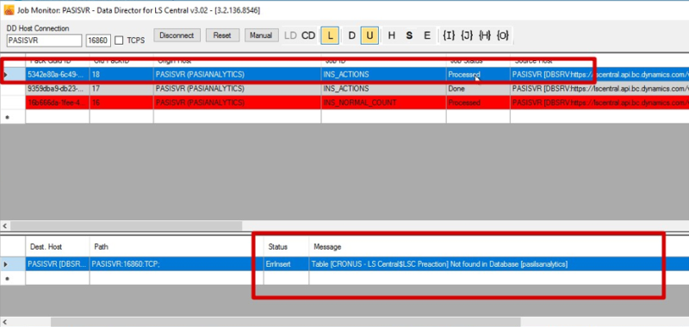Toggle the D filter button
Viewport: 689px width, 327px height.
(351, 35)
